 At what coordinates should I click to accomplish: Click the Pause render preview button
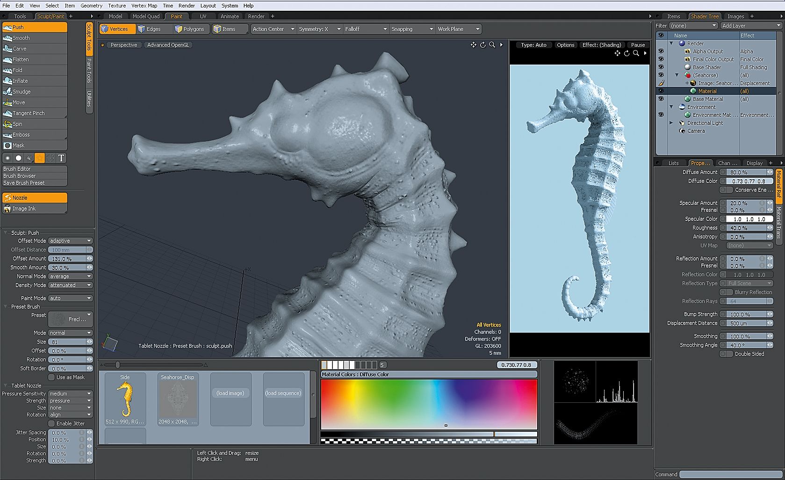638,45
